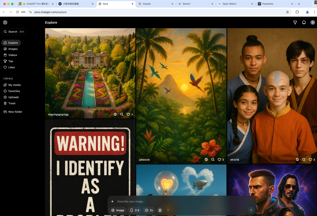Screen dimensions: 317x216
Task: Click the ChatGPT logo in the sidebar
Action: coord(5,23)
